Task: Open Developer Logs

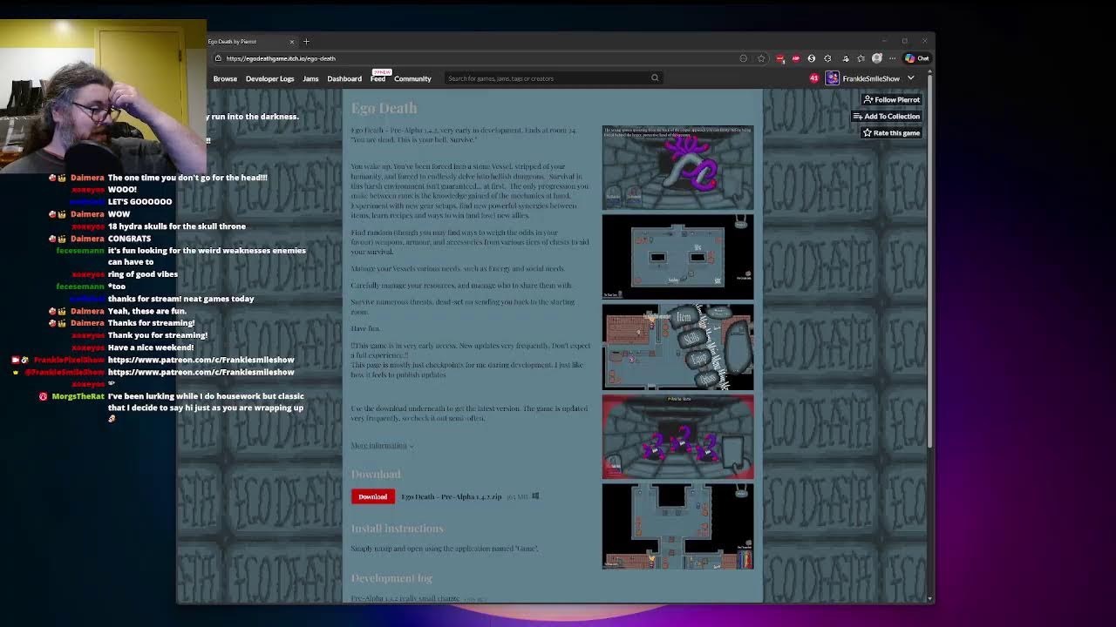Action: pos(269,78)
